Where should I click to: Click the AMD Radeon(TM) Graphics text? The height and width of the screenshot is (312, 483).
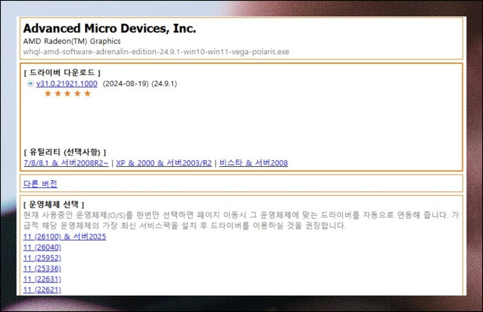(72, 41)
